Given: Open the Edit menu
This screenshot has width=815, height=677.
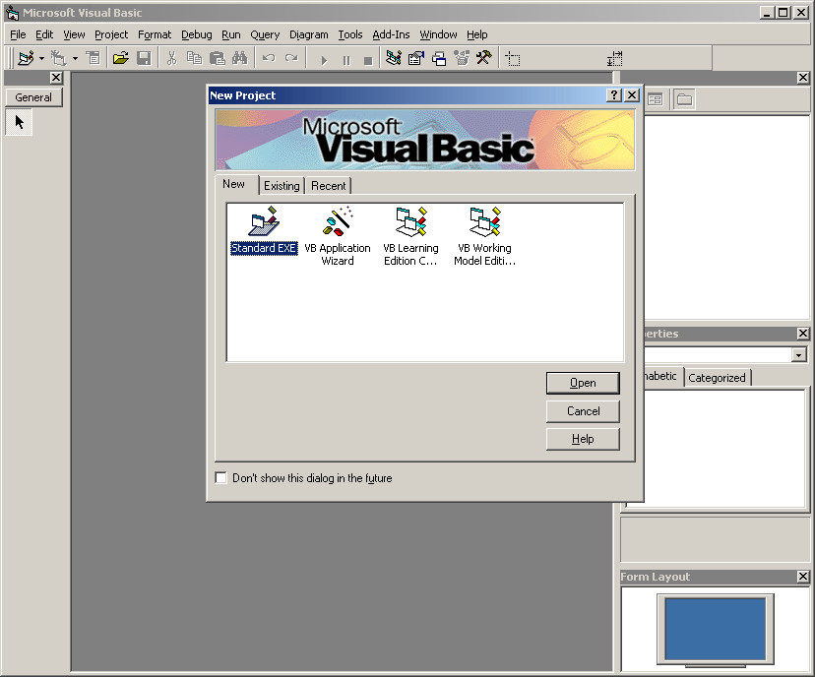Looking at the screenshot, I should pyautogui.click(x=44, y=34).
